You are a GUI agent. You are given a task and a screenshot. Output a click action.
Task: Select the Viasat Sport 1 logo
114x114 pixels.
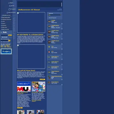click(49, 57)
